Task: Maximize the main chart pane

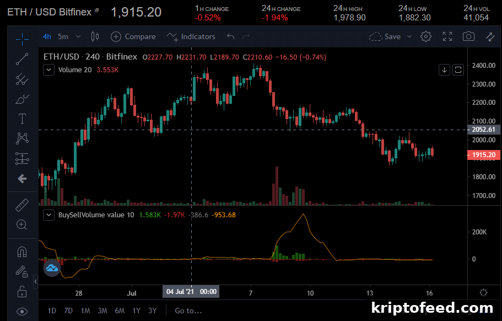Action: (458, 70)
